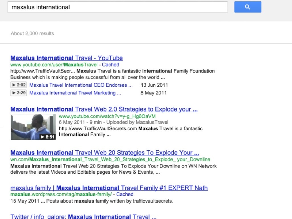Open the Maxalus International Travel - YouTube result
Viewport: 292px width, 219px height.
[66, 58]
